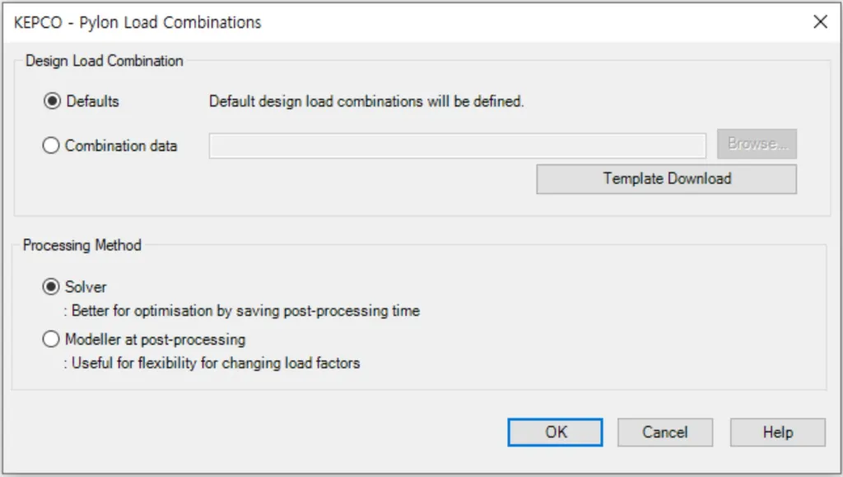
Task: Choose the Combination data radio option
Action: (52, 146)
